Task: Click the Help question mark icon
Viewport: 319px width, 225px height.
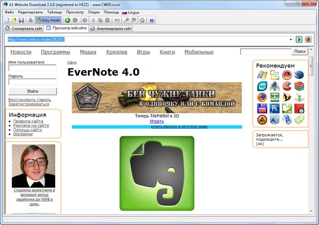Action: coord(152,20)
